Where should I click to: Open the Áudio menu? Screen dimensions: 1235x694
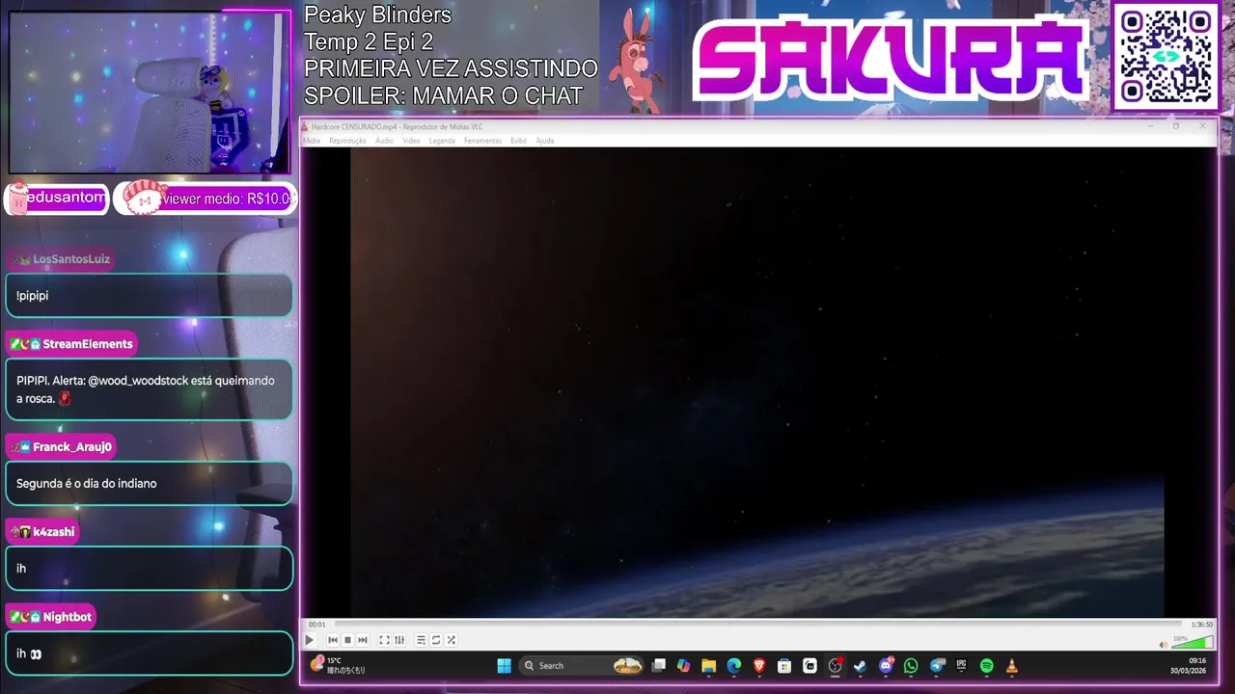(x=384, y=141)
